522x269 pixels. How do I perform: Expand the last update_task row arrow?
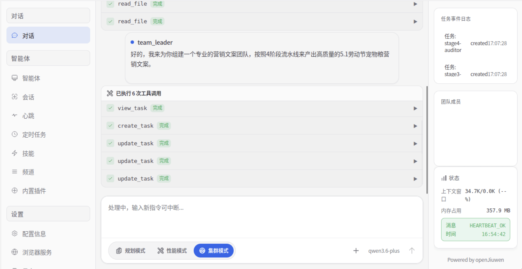(x=415, y=179)
